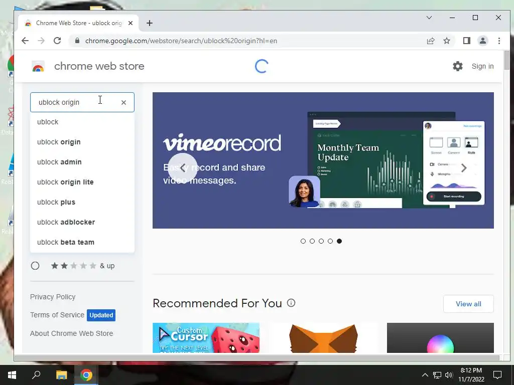514x385 pixels.
Task: Open the color sphere extension thumbnail
Action: point(440,338)
